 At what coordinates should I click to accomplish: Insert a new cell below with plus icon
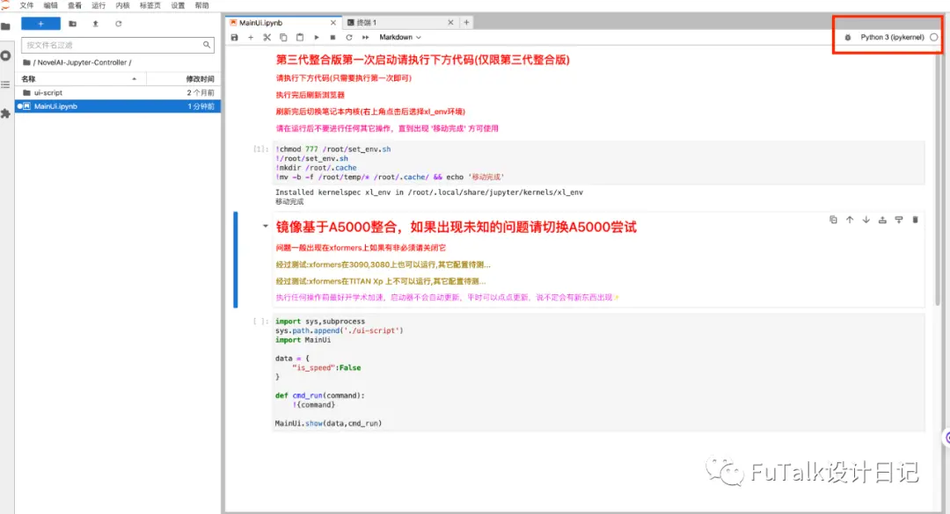[251, 38]
